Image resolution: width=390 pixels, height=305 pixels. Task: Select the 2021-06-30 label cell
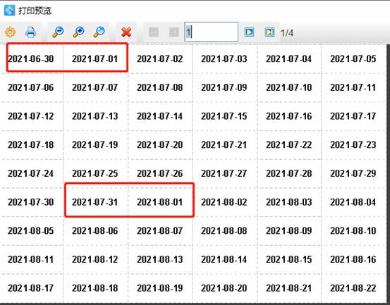pos(32,59)
